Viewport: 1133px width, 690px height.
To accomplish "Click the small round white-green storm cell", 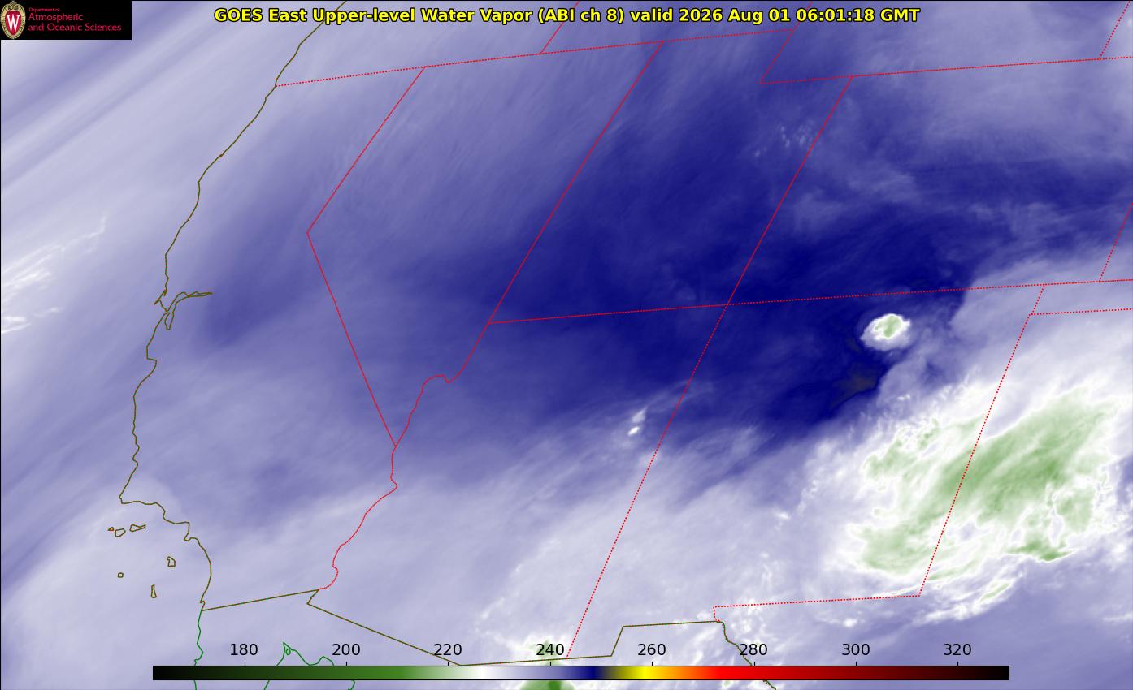I will point(885,331).
